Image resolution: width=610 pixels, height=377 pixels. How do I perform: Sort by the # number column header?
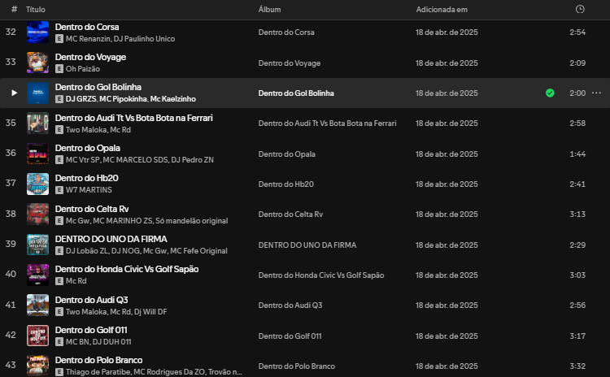(x=15, y=9)
